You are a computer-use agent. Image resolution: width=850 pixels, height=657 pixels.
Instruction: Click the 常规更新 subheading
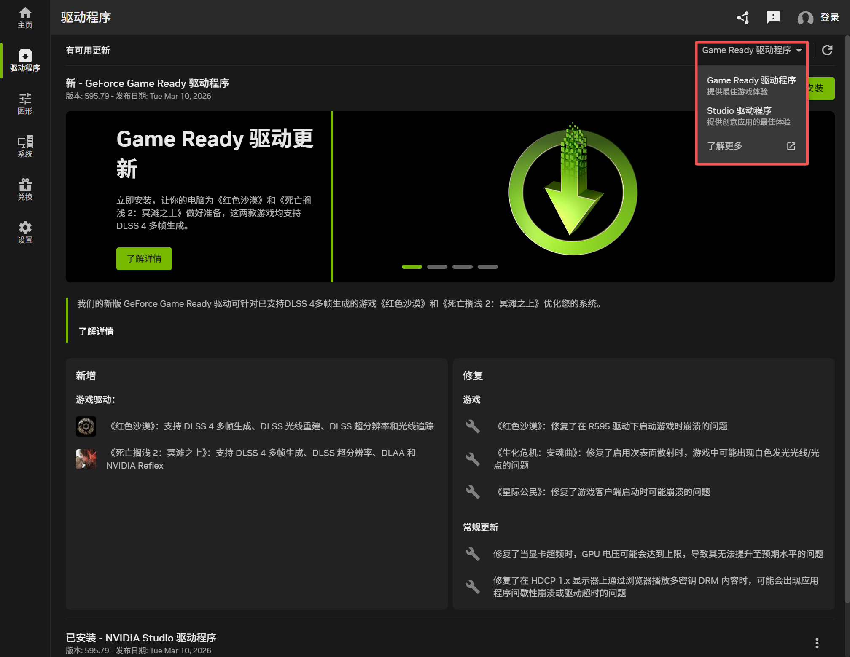[x=481, y=528]
